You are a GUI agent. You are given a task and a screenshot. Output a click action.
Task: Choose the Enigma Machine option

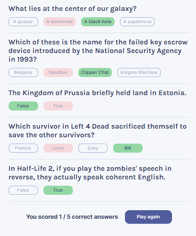(x=139, y=72)
